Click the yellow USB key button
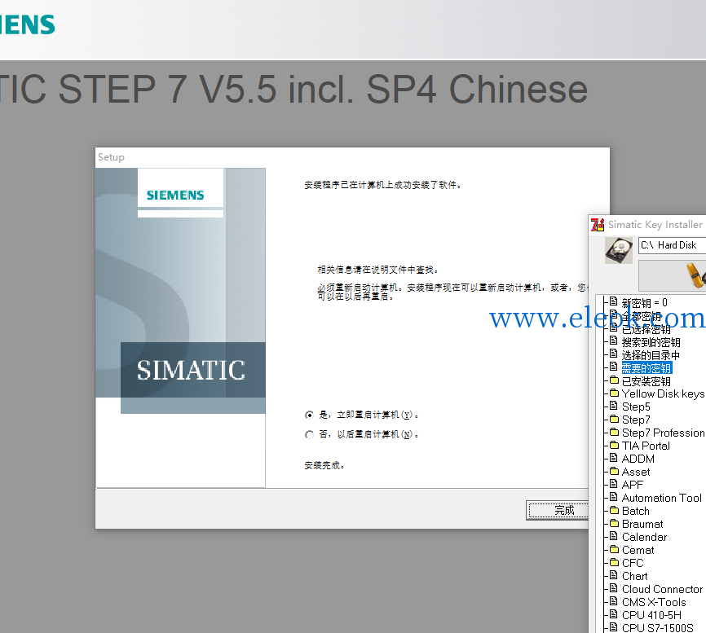The image size is (706, 633). pyautogui.click(x=673, y=276)
